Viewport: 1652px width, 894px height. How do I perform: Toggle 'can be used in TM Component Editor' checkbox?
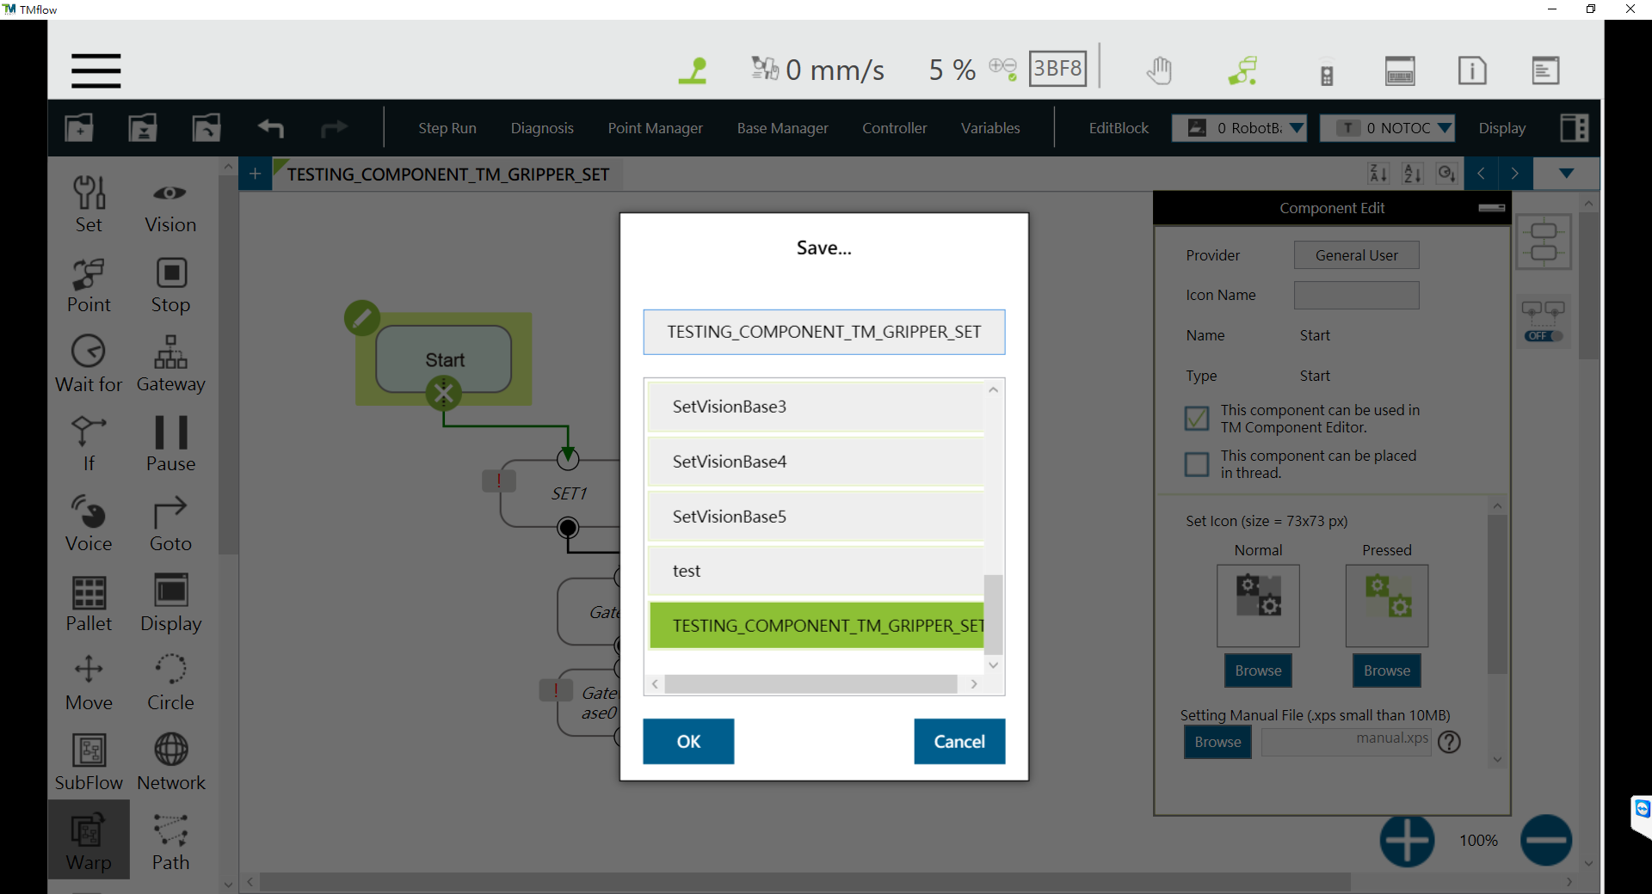(x=1196, y=419)
